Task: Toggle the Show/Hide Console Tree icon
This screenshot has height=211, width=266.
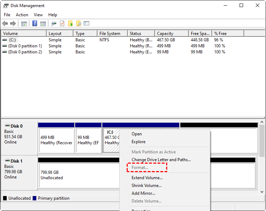Action: pos(24,24)
